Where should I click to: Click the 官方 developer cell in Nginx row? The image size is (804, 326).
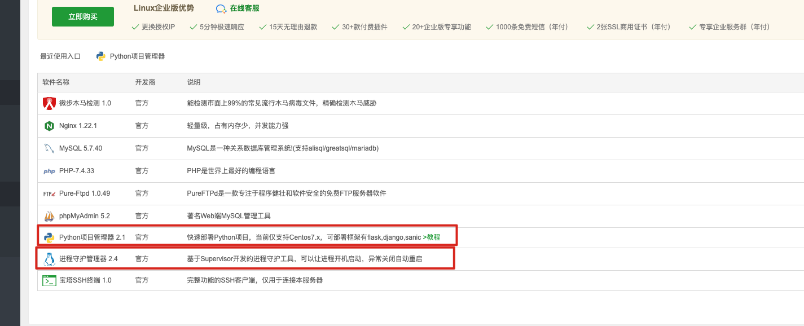pyautogui.click(x=142, y=126)
